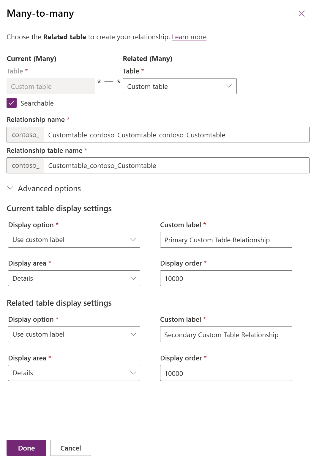This screenshot has width=311, height=463.
Task: Collapse the Advanced options section
Action: (49, 189)
